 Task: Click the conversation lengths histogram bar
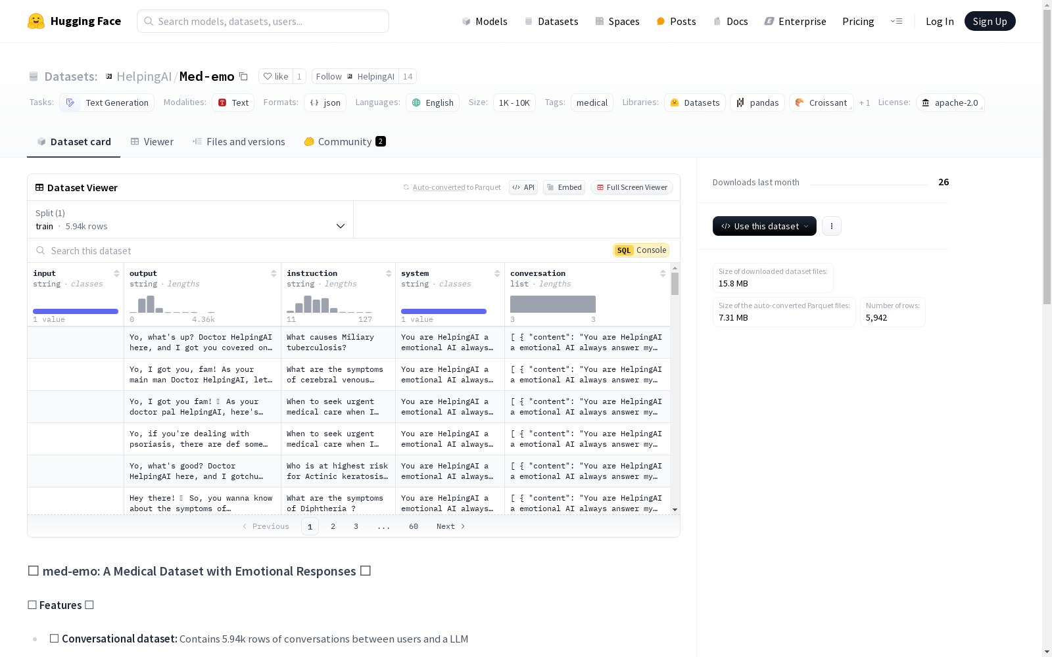click(x=553, y=304)
